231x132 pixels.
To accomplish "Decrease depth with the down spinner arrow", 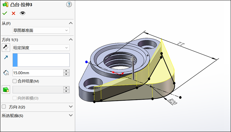I will [66, 74].
